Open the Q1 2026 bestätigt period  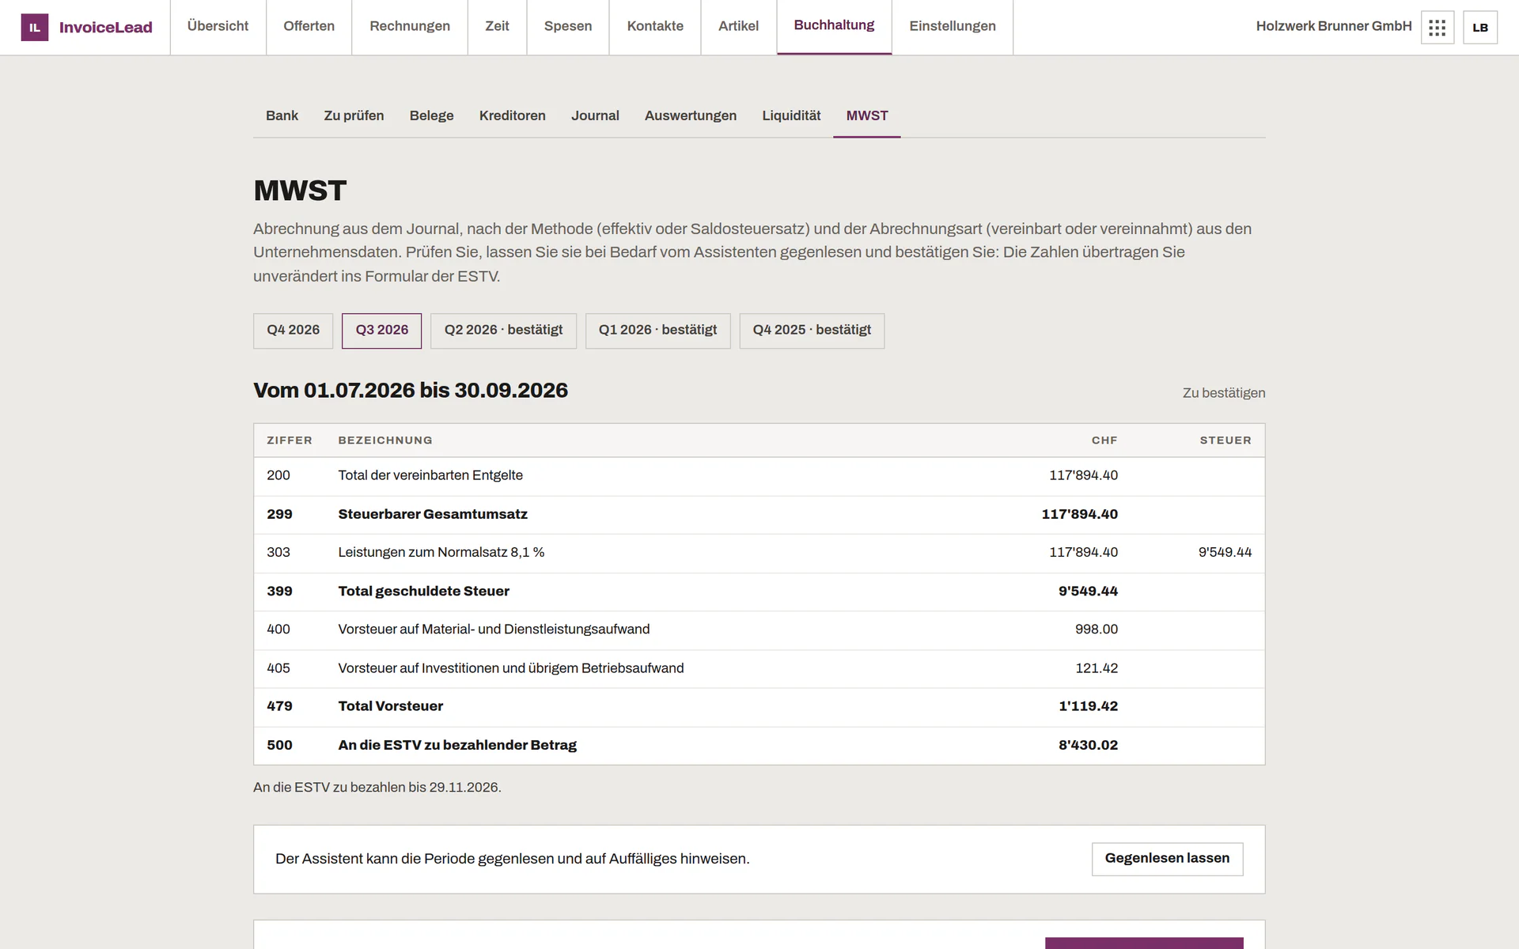[657, 331]
